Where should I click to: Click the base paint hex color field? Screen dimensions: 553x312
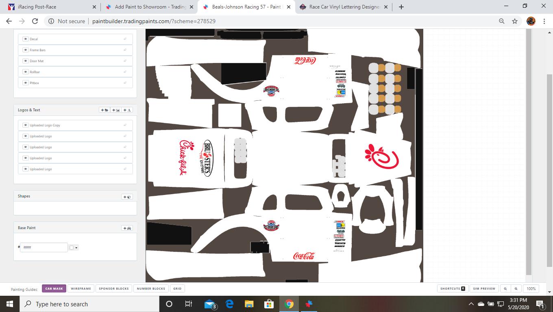tap(44, 247)
